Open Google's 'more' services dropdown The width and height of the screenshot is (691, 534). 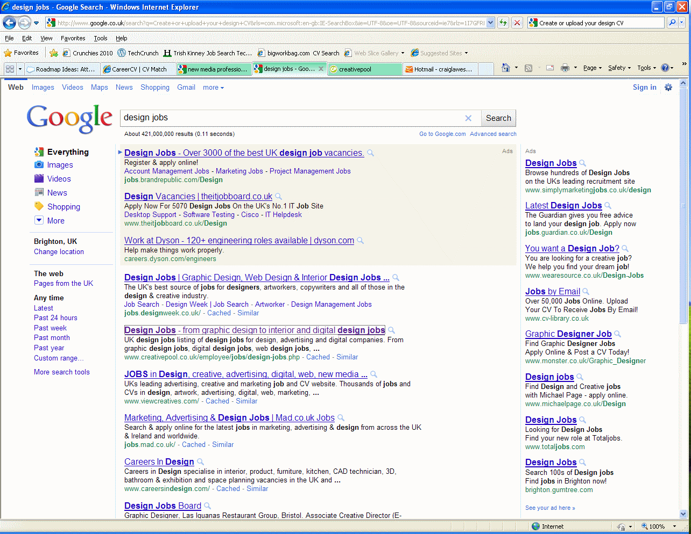click(x=213, y=88)
